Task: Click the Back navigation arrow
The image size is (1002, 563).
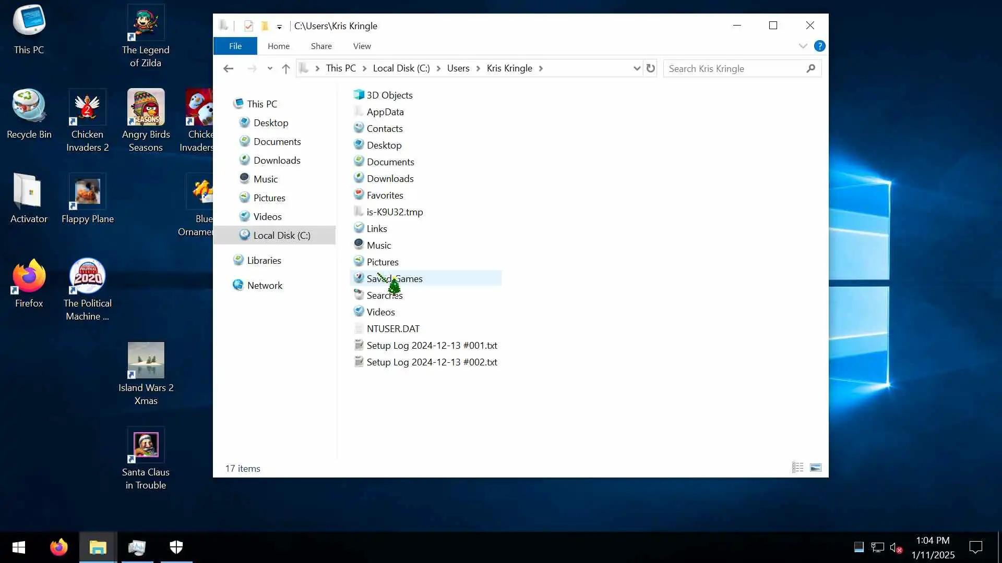Action: click(228, 68)
